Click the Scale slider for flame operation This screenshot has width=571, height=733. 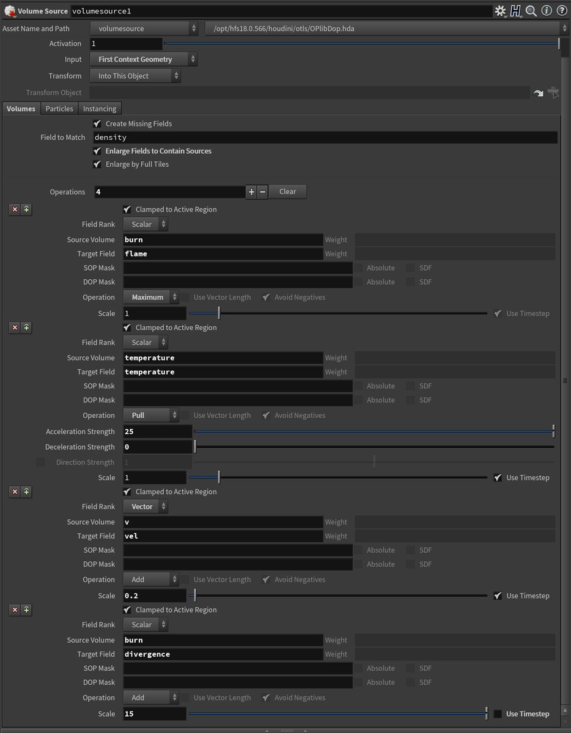[338, 313]
